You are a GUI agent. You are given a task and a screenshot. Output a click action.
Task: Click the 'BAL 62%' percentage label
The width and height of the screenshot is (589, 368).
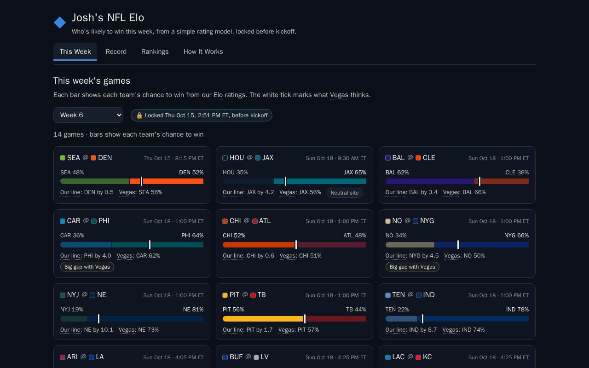click(397, 172)
